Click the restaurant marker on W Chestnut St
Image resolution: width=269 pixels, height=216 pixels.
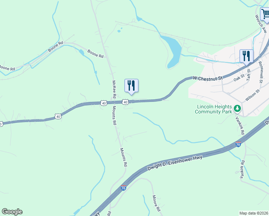pos(247,56)
